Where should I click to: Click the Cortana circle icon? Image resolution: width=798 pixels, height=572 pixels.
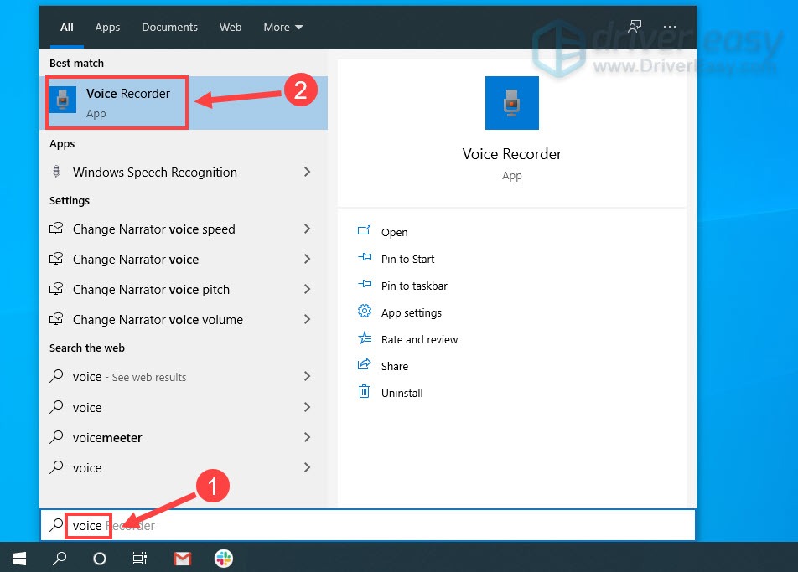[x=99, y=559]
